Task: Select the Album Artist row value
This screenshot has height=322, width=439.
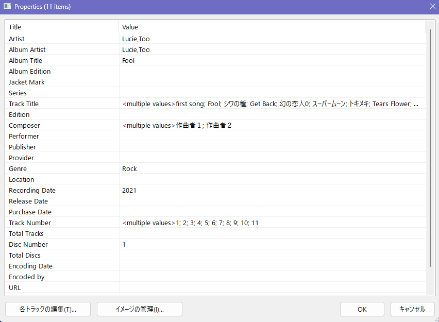Action: tap(272, 49)
